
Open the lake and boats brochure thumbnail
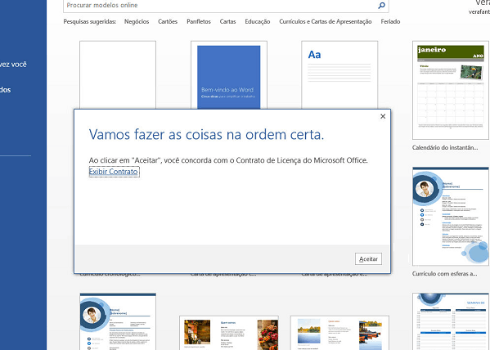coord(339,333)
